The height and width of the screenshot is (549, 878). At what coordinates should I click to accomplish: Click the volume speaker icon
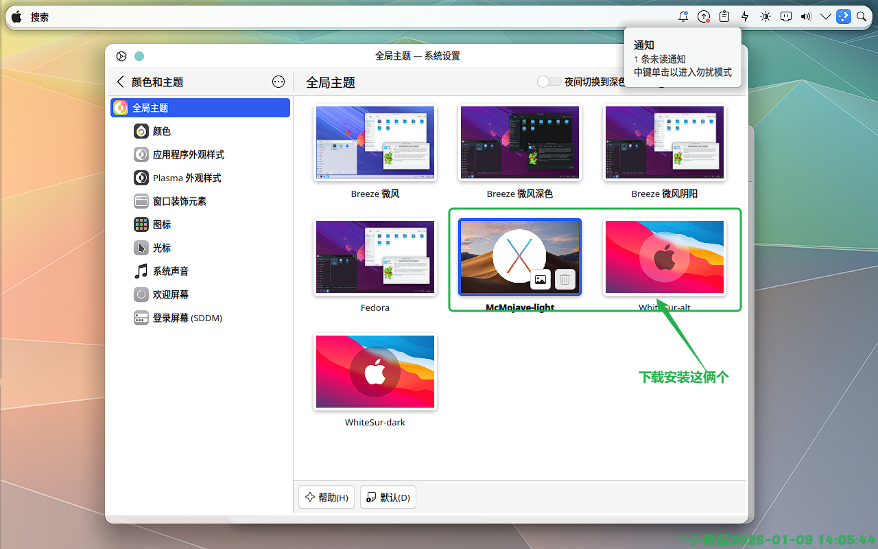tap(806, 17)
